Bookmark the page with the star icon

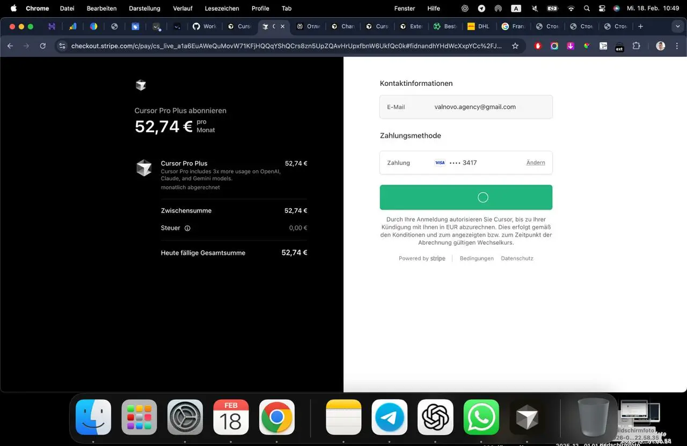click(x=514, y=46)
